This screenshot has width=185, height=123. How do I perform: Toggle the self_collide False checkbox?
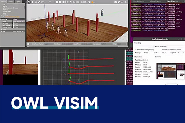click(x=14, y=25)
